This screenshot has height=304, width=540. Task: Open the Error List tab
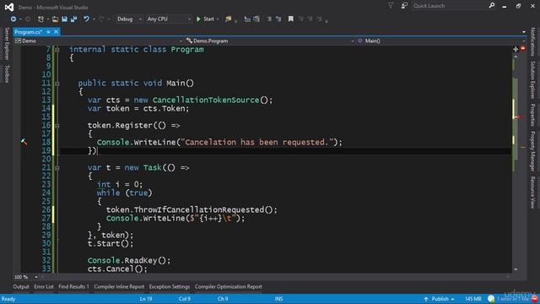coord(44,286)
